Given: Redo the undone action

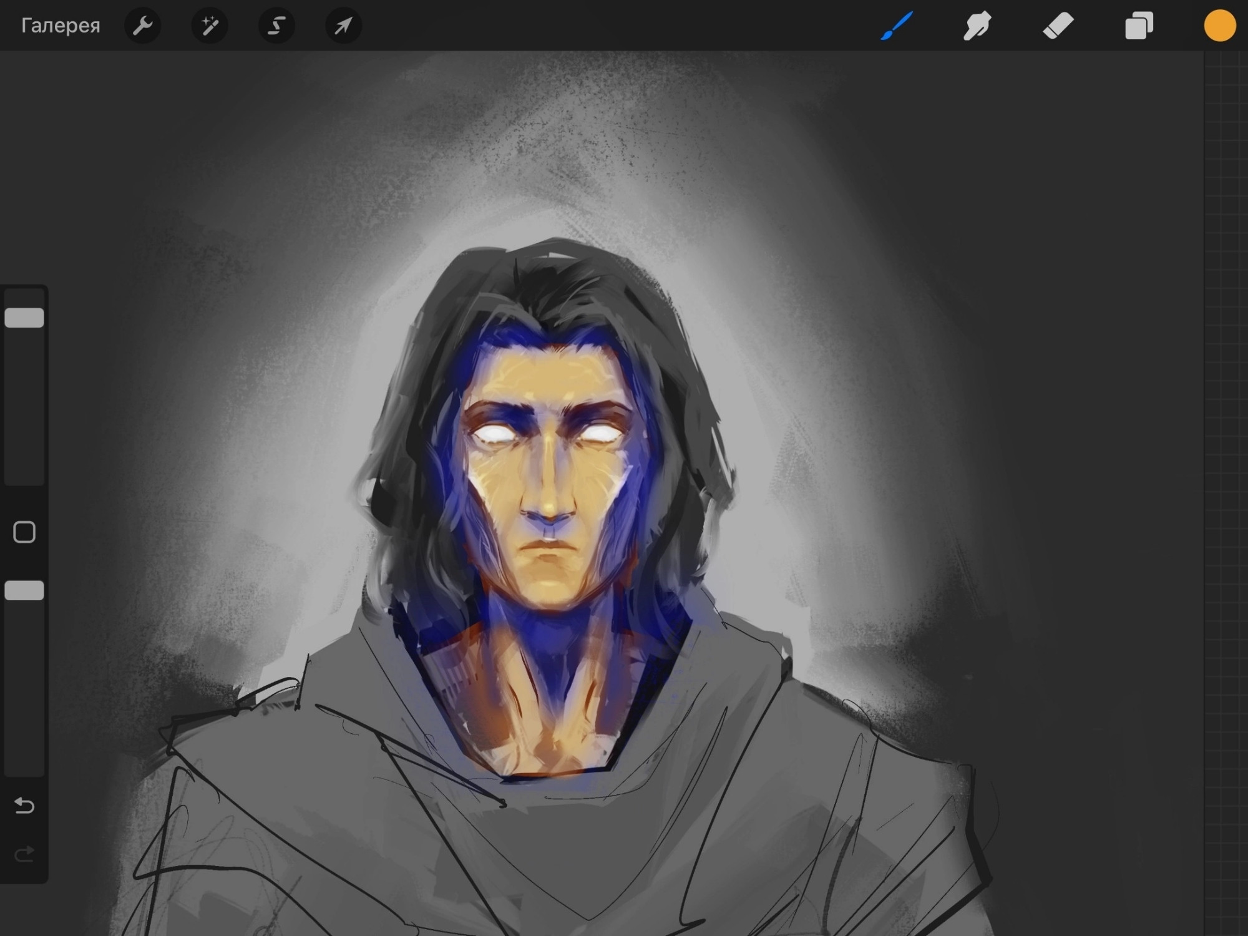Looking at the screenshot, I should 24,854.
